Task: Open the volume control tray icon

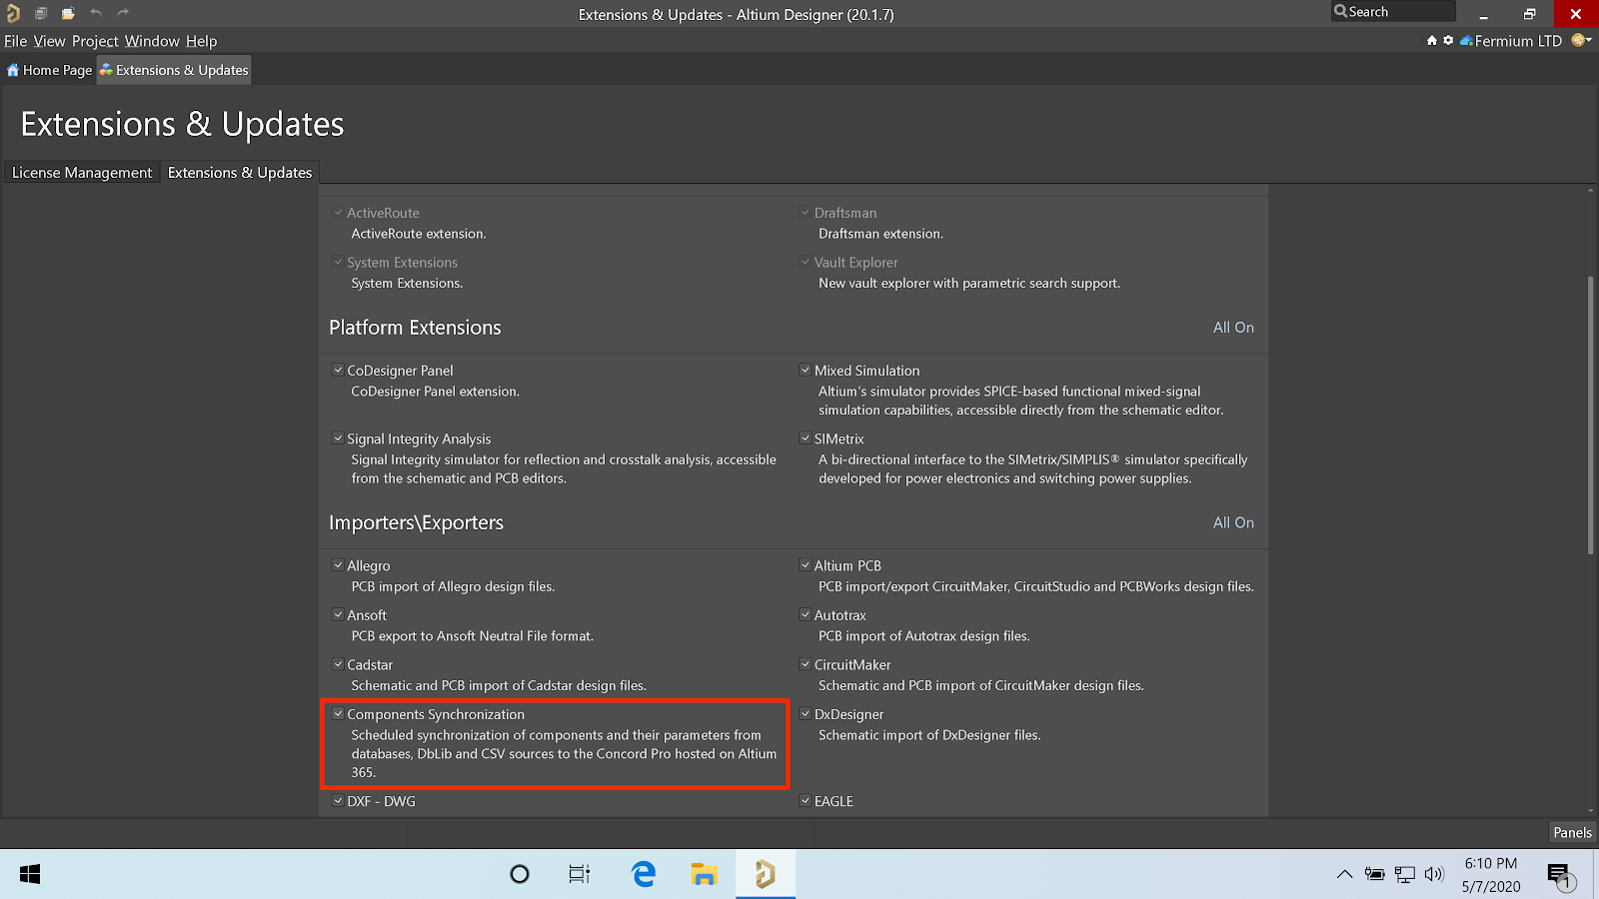Action: [x=1434, y=874]
